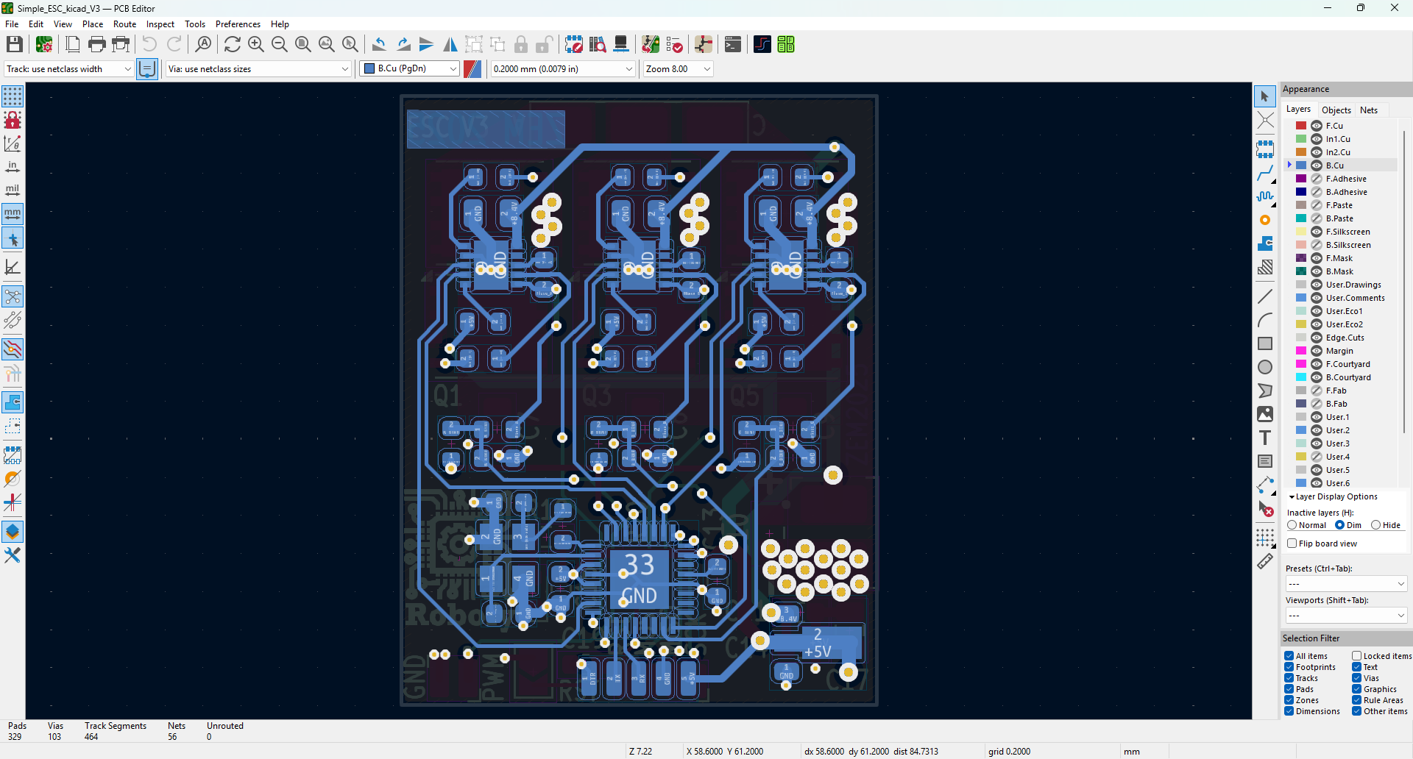Toggle the grid display icon
This screenshot has width=1413, height=759.
point(13,96)
